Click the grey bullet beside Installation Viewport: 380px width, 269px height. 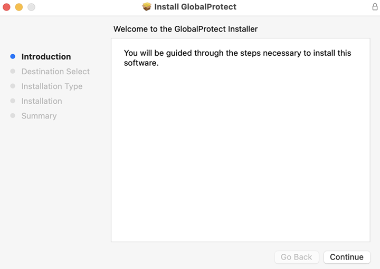pyautogui.click(x=13, y=101)
